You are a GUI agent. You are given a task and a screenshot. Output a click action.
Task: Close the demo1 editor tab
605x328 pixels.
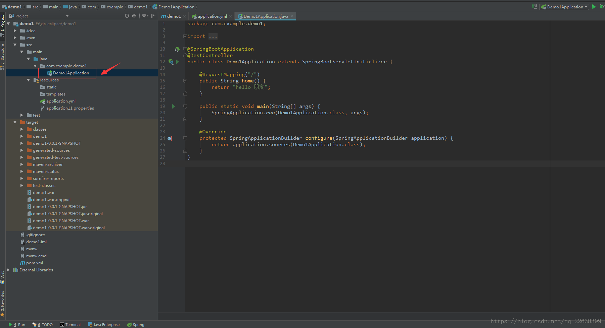(184, 16)
